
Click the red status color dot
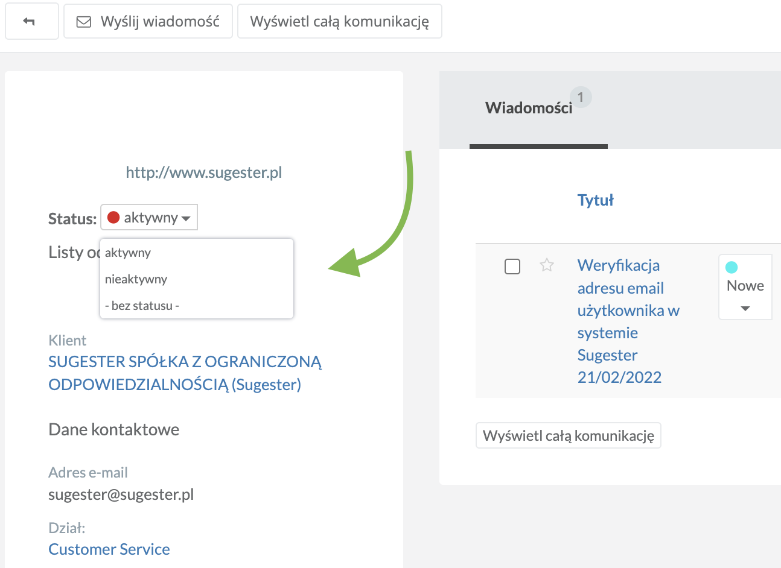click(x=115, y=217)
